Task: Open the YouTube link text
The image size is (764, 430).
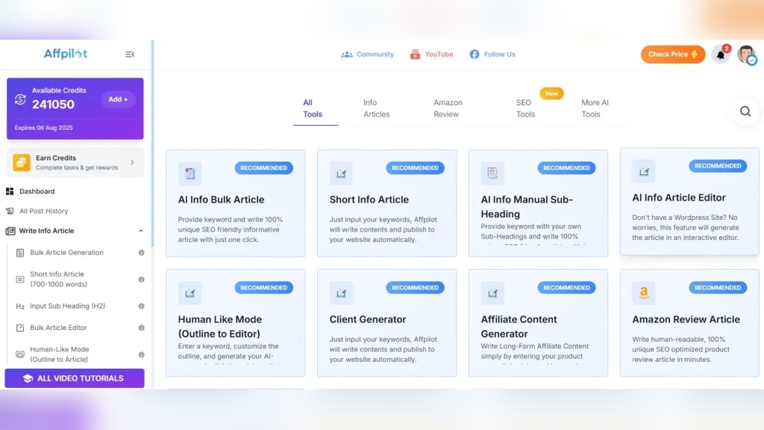Action: click(x=439, y=54)
